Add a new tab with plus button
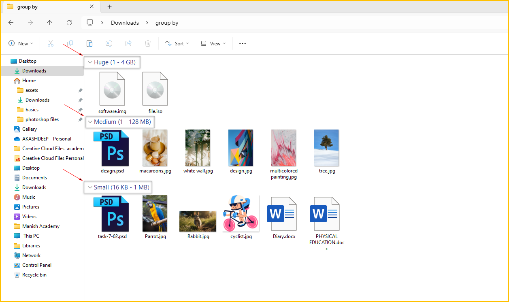Screen dimensions: 509x302 tap(109, 6)
